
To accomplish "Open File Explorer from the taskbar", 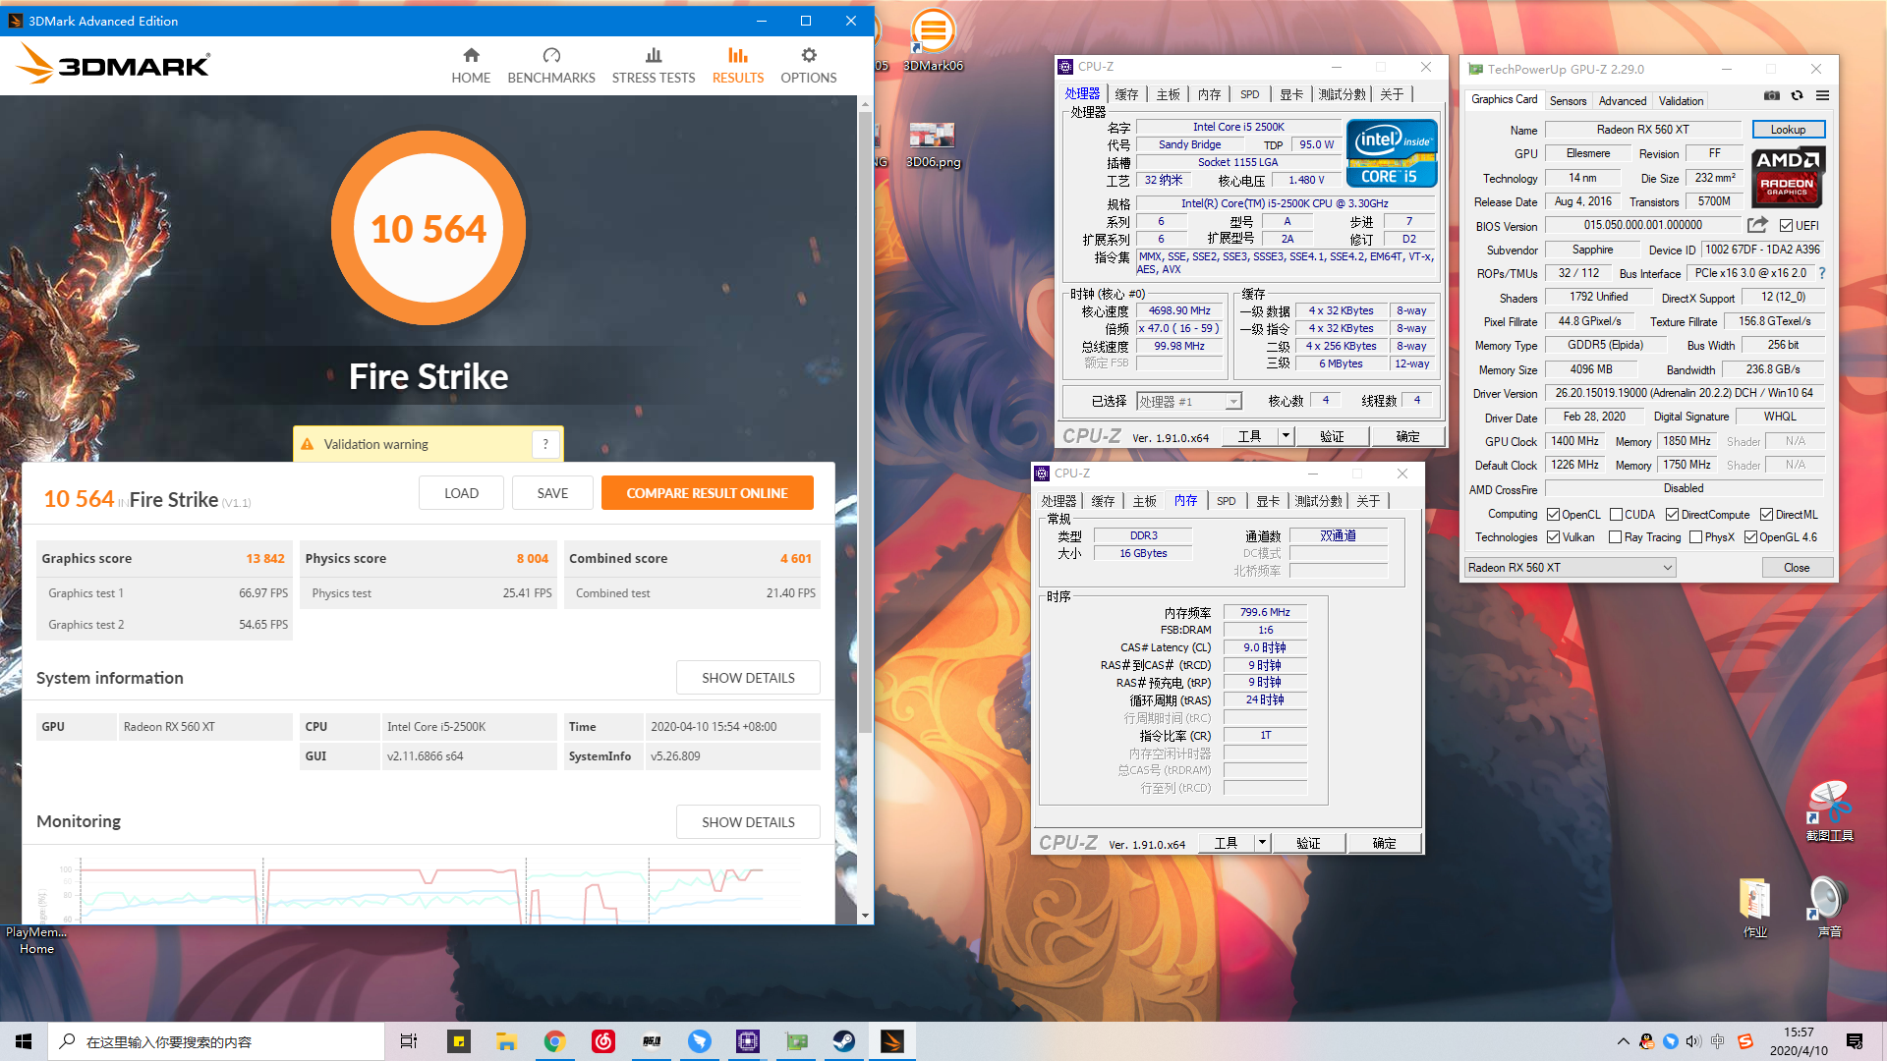I will [x=506, y=1041].
